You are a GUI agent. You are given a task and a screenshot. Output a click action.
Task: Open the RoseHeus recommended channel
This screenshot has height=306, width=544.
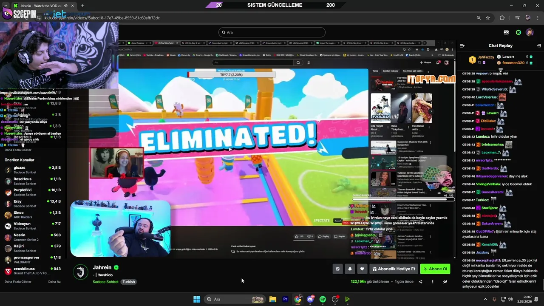click(x=33, y=181)
